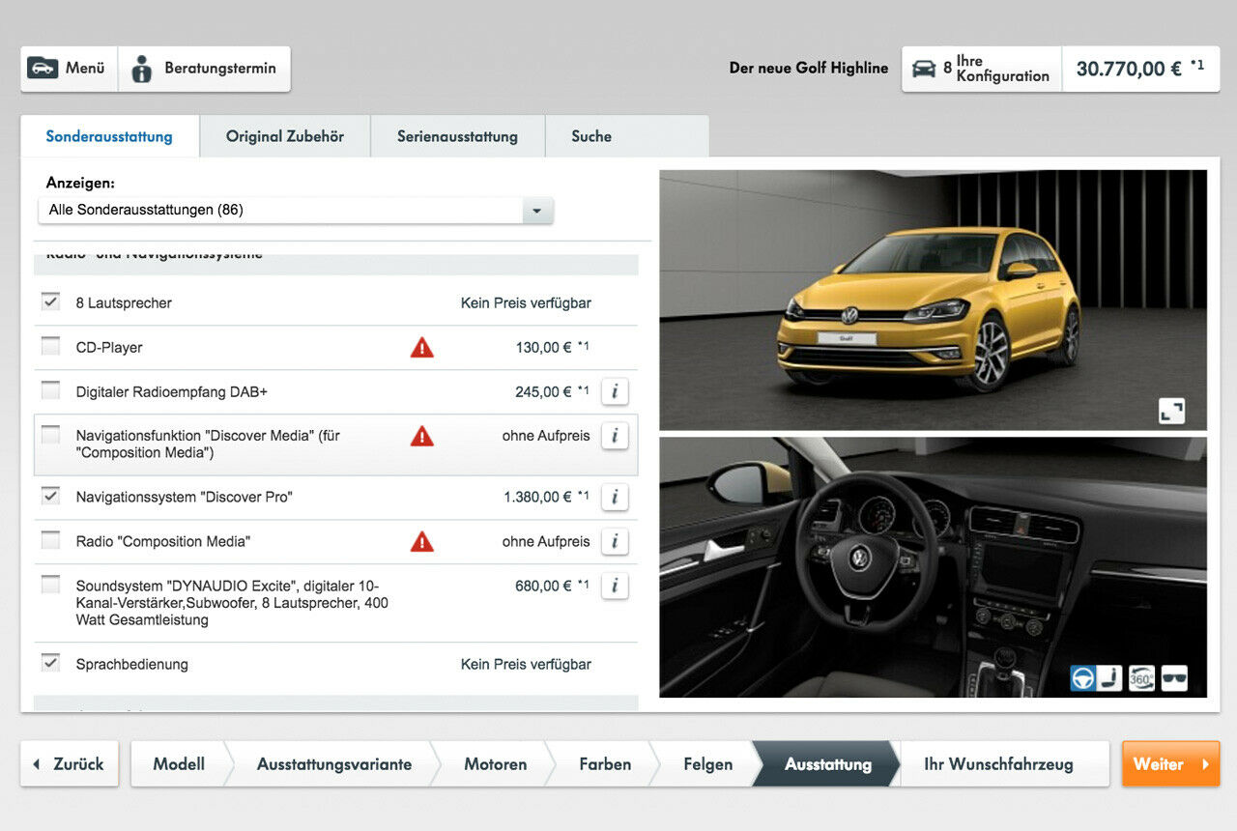1237x831 pixels.
Task: Go to the Modell step
Action: tap(179, 764)
